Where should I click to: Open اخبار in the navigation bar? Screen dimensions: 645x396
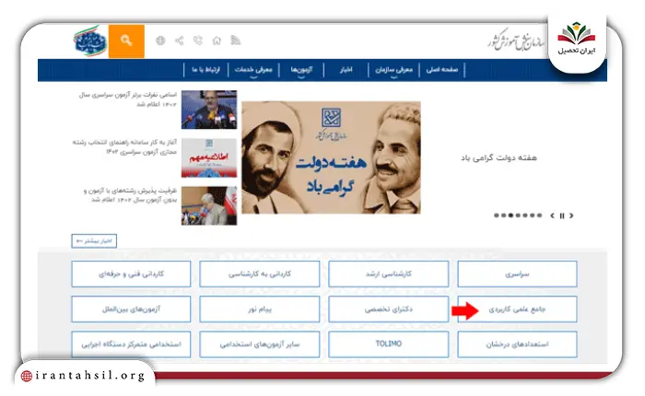pyautogui.click(x=346, y=69)
